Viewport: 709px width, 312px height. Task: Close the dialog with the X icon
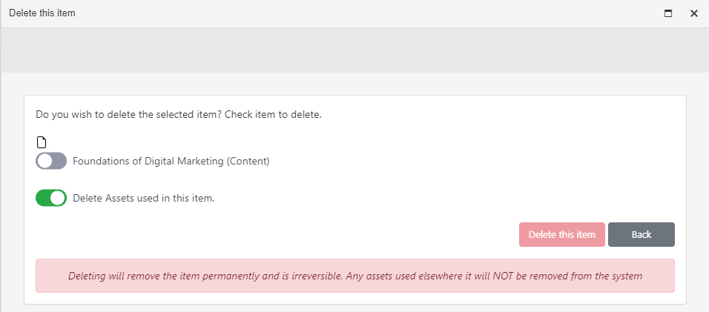(x=694, y=13)
